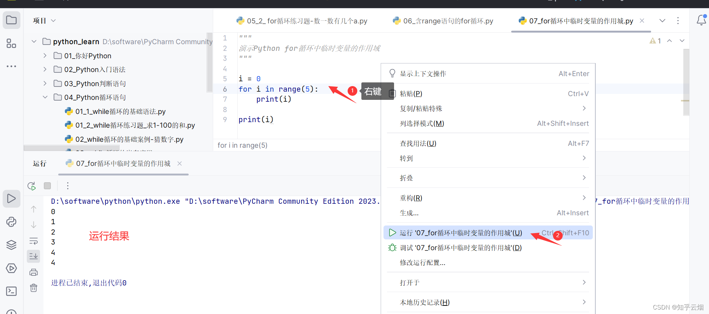Open the 重构(R) submenu
Screen dimensions: 709x314
pos(488,198)
